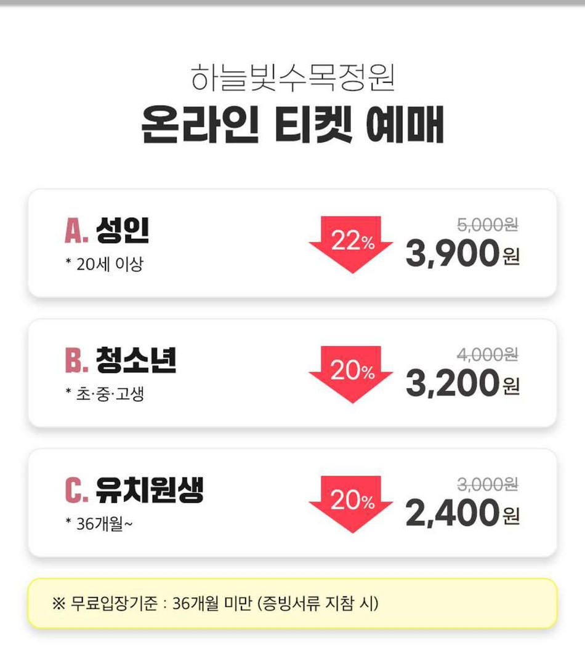Select the 유치원생 ticket card
This screenshot has width=585, height=656.
point(292,503)
